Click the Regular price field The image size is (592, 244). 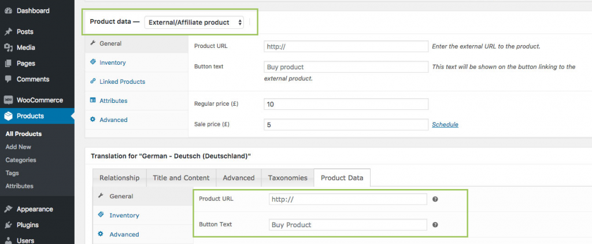[x=346, y=104]
